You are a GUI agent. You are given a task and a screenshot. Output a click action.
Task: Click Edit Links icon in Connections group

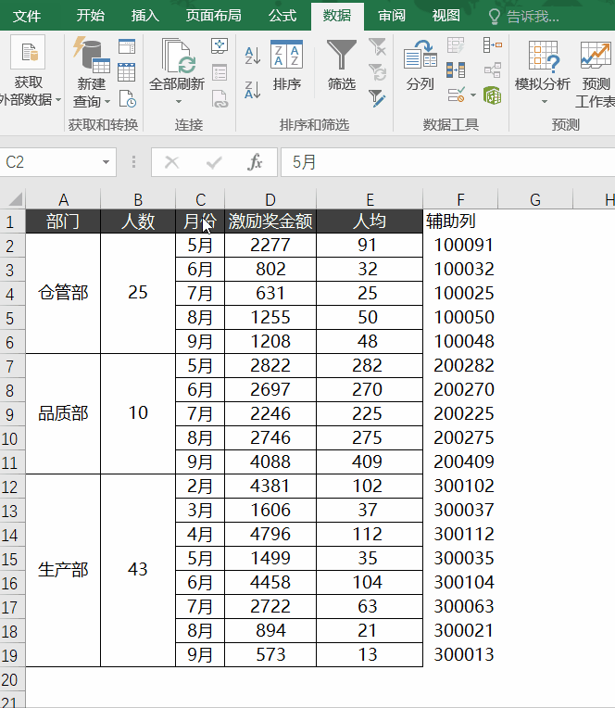point(220,99)
